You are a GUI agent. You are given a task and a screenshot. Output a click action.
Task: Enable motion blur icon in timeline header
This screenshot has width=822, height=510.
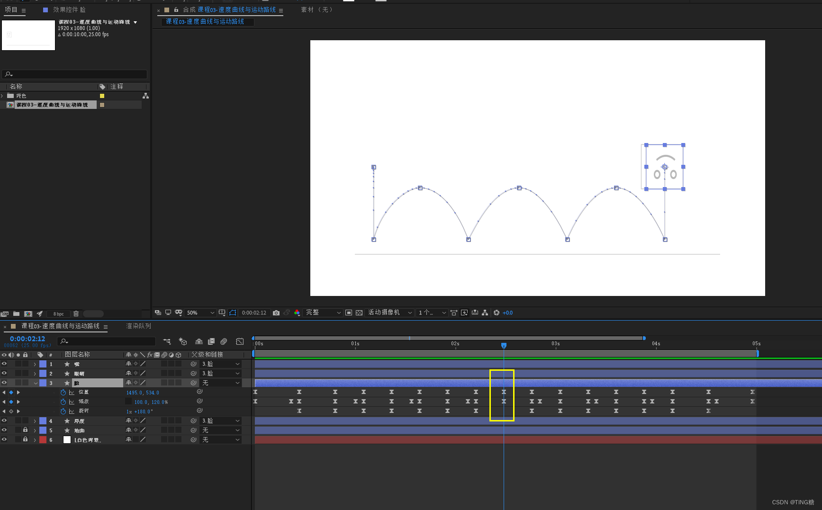tap(224, 341)
